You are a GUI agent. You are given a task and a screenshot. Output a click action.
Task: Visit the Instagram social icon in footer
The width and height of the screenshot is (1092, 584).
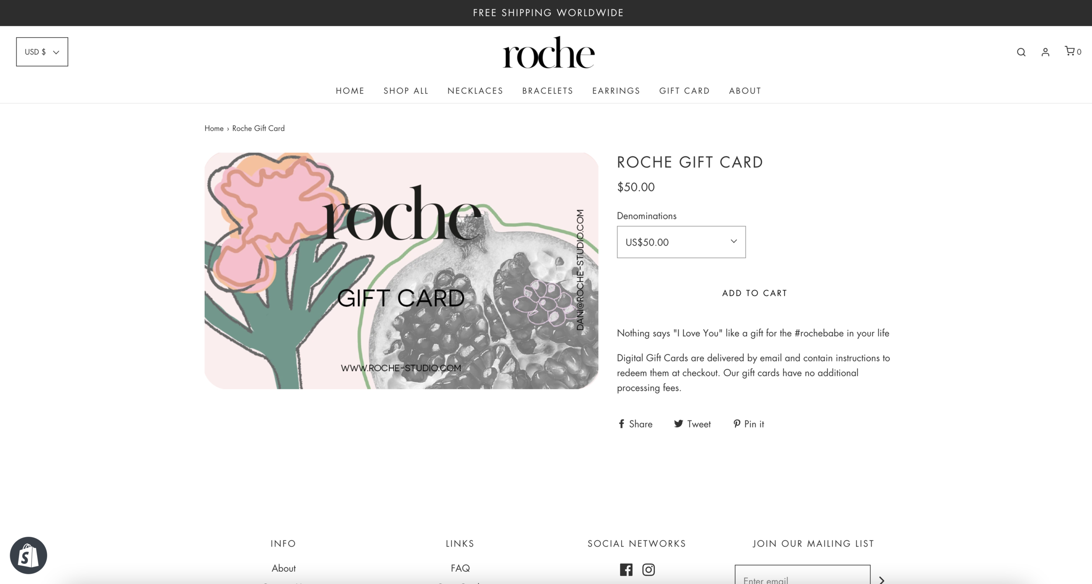648,569
